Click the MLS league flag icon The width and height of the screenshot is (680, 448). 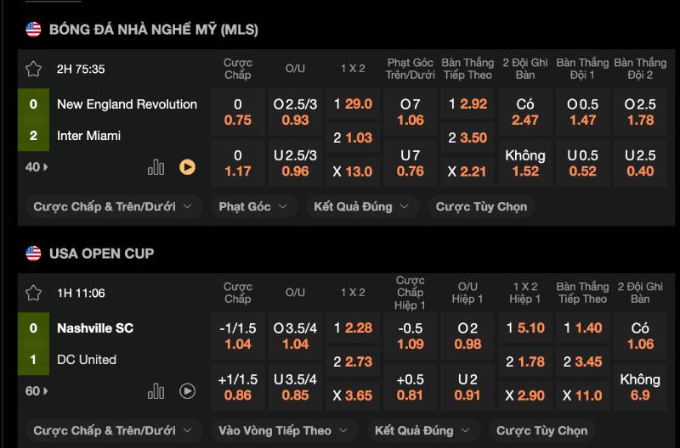33,30
